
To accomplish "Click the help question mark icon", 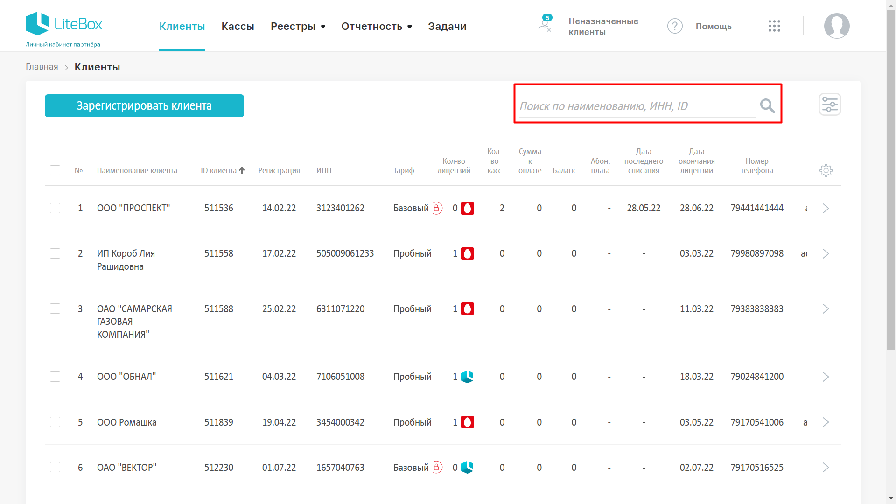I will coord(675,26).
